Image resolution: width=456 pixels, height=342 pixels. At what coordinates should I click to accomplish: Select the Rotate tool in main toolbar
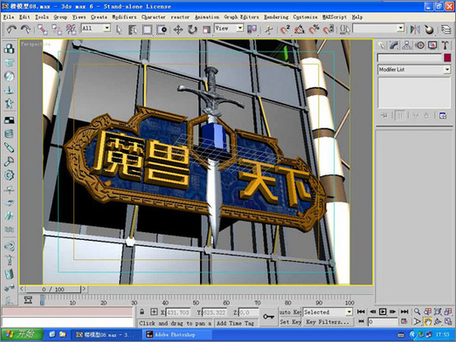192,30
